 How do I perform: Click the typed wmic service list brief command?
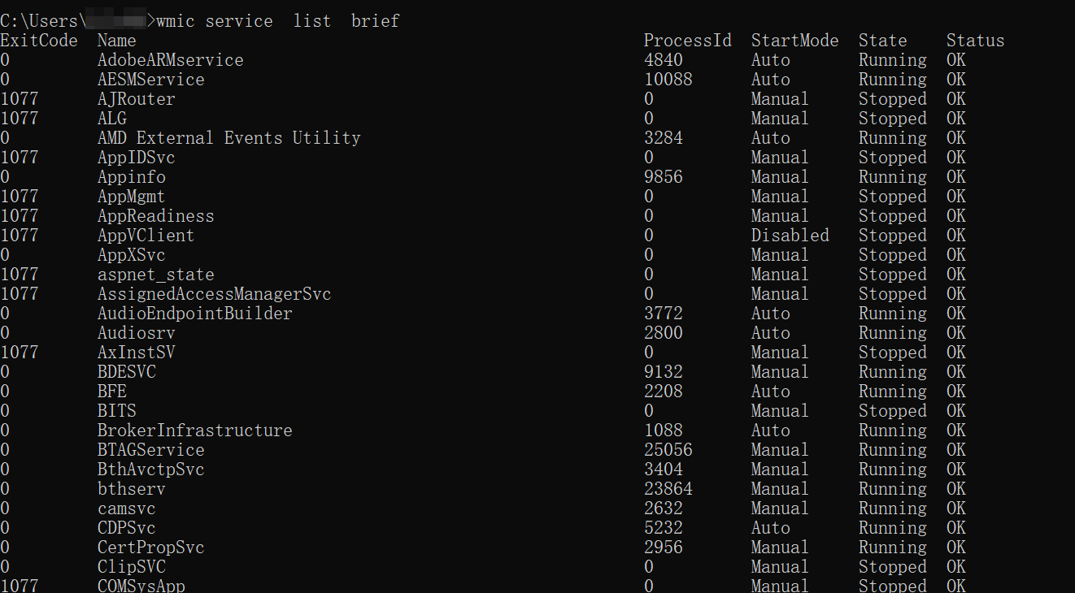pyautogui.click(x=278, y=21)
